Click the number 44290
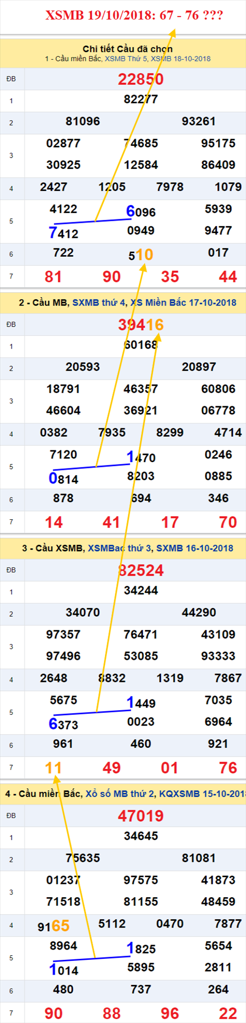 [x=199, y=612]
